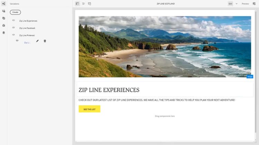Switch to Preview mode

pos(245,4)
